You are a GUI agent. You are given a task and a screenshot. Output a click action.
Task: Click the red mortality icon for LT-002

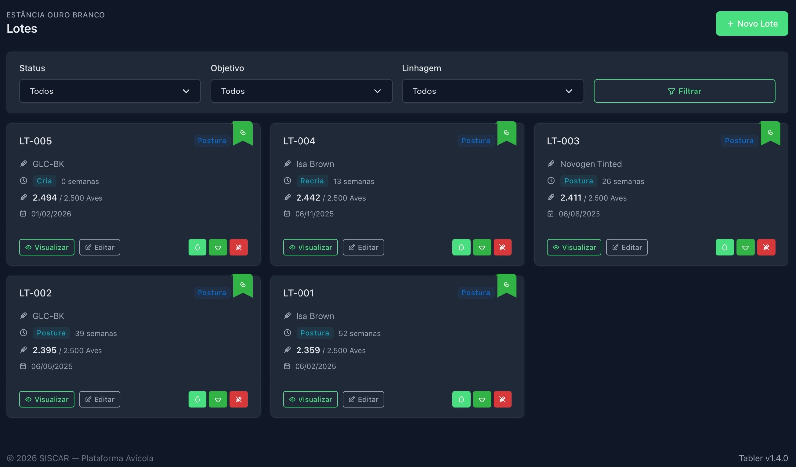coord(239,399)
